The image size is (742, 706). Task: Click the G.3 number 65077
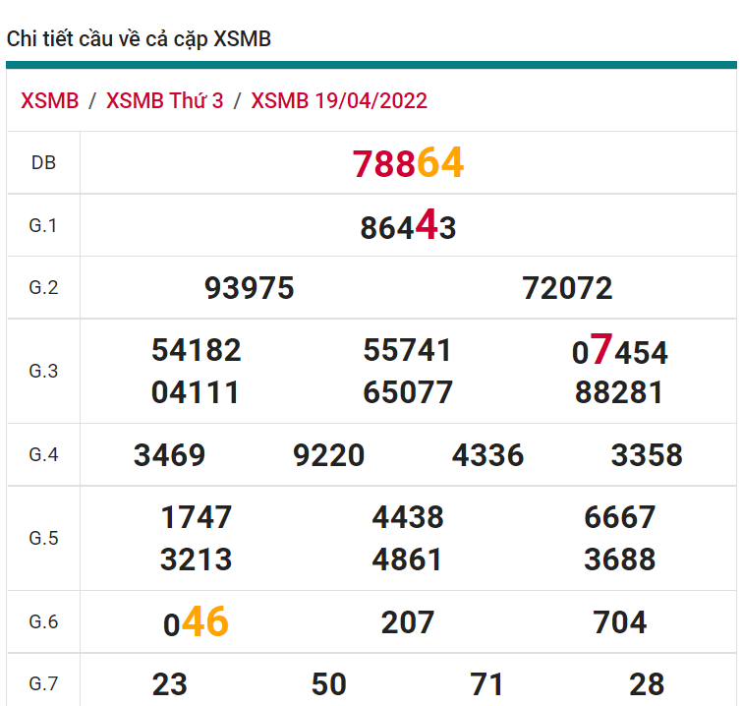click(408, 393)
